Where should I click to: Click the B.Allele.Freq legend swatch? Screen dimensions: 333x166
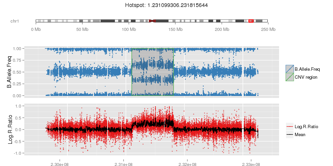click(290, 69)
